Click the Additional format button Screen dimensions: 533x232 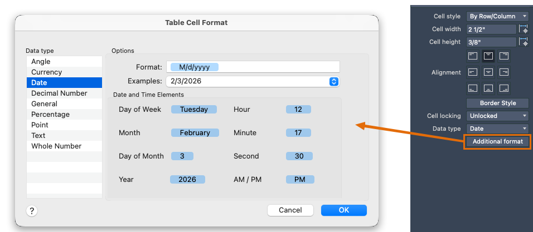point(497,141)
